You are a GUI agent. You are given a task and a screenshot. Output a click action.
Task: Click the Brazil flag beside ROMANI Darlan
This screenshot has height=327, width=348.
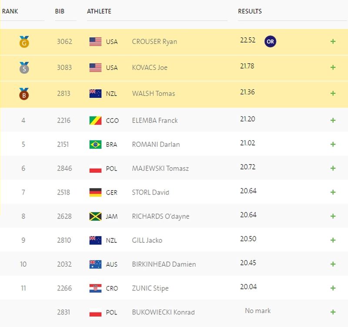point(95,145)
